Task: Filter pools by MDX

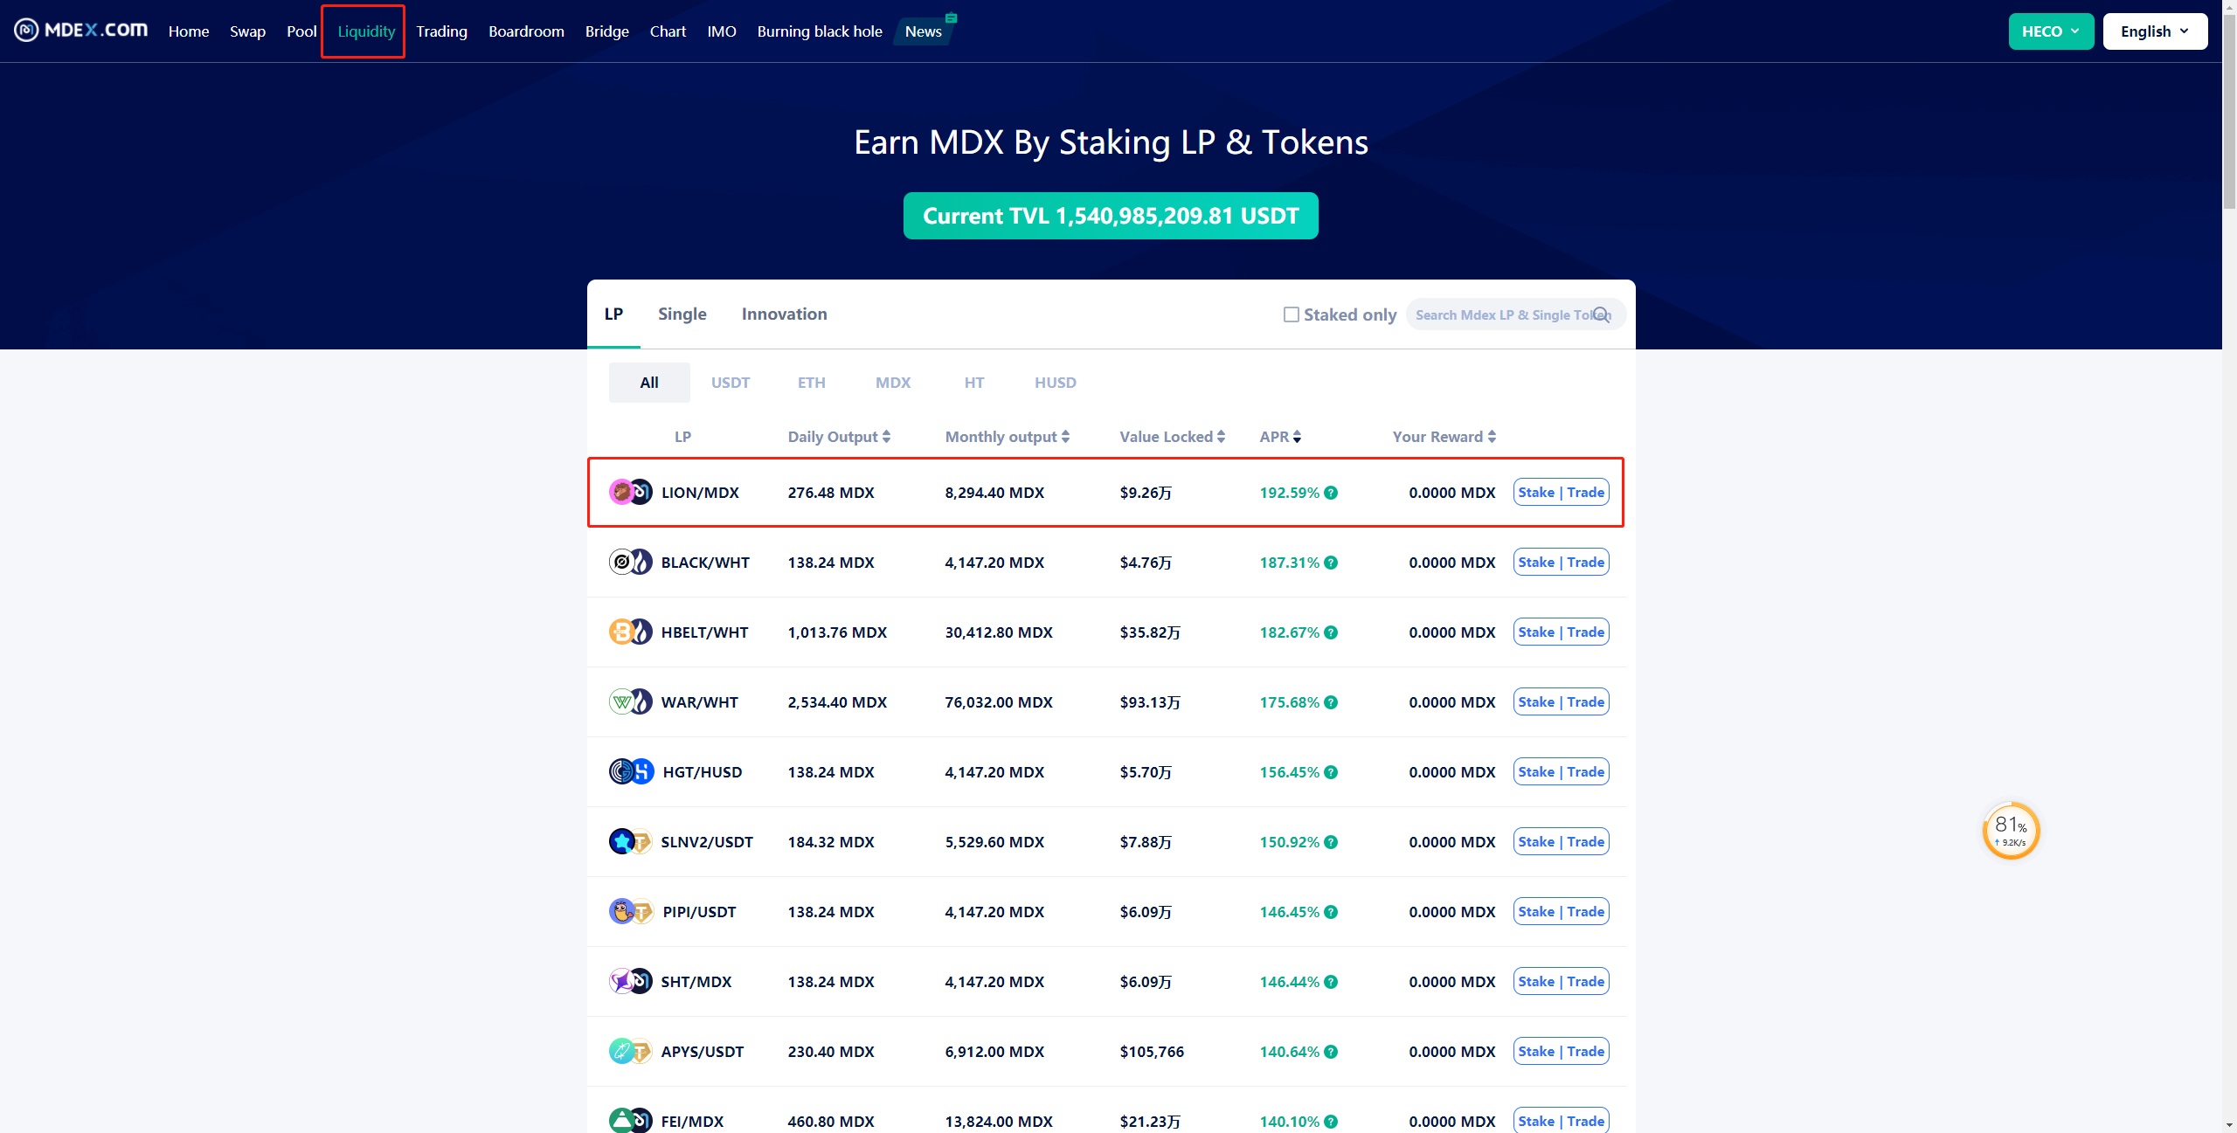Action: pyautogui.click(x=893, y=383)
